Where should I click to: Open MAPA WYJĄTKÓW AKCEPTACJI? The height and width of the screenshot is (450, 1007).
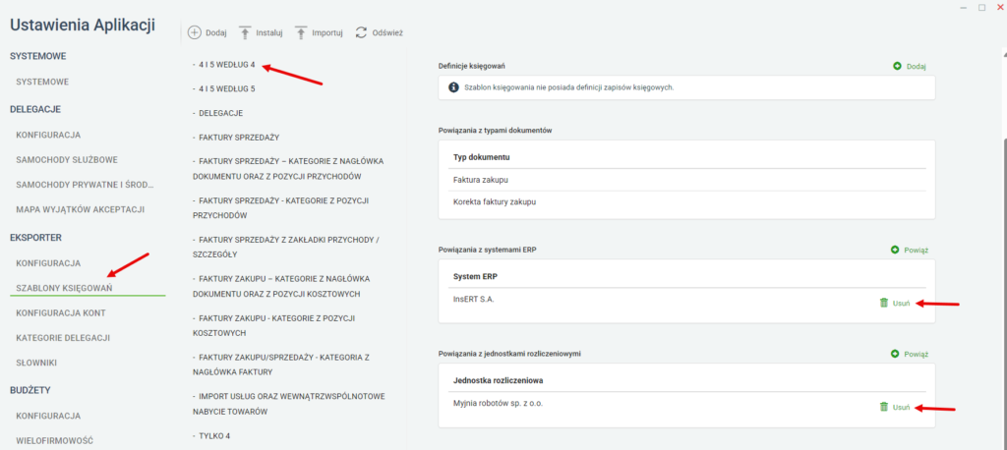pos(81,209)
